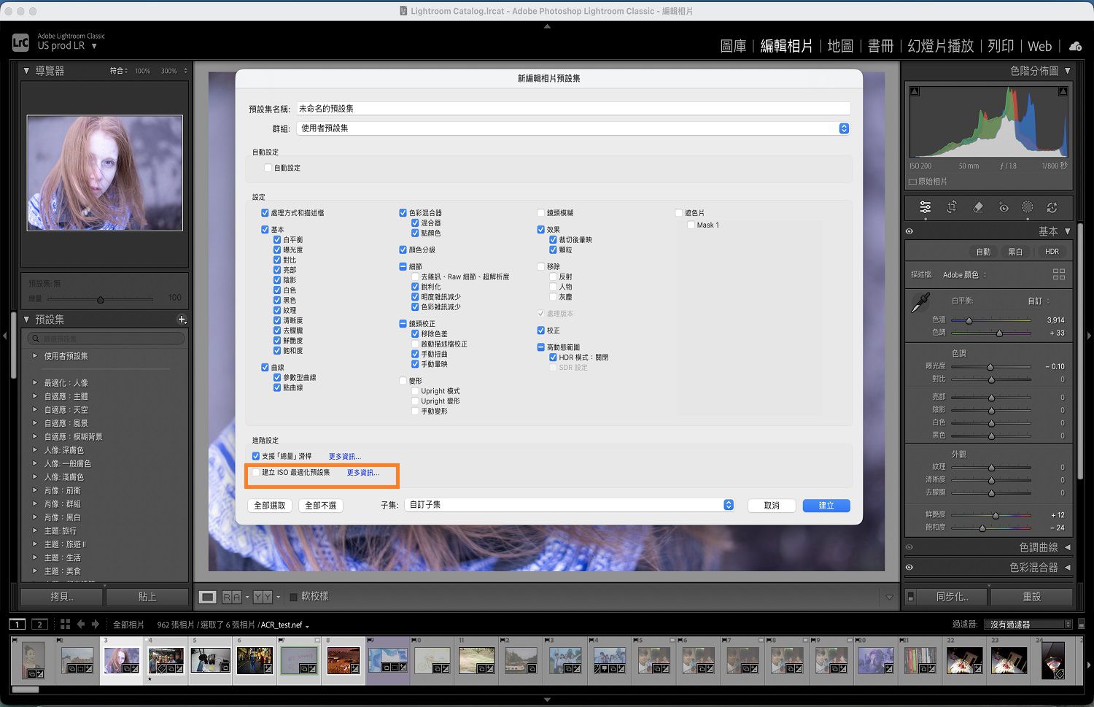Open 更多資訊 link beside ISO preset option
This screenshot has height=707, width=1094.
(x=363, y=473)
